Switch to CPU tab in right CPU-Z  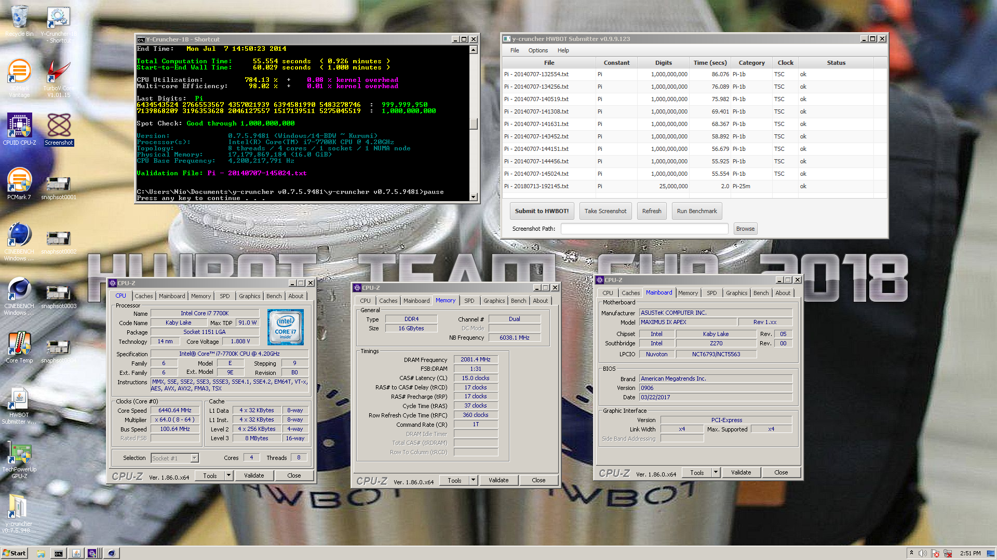click(608, 293)
